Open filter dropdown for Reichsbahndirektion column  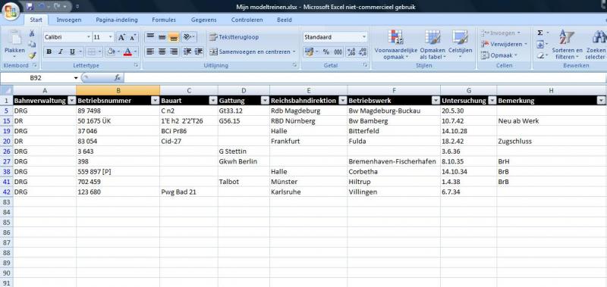343,101
